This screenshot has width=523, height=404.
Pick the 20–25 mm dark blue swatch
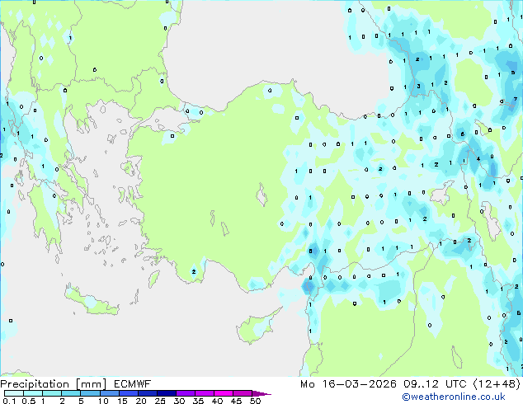point(147,393)
